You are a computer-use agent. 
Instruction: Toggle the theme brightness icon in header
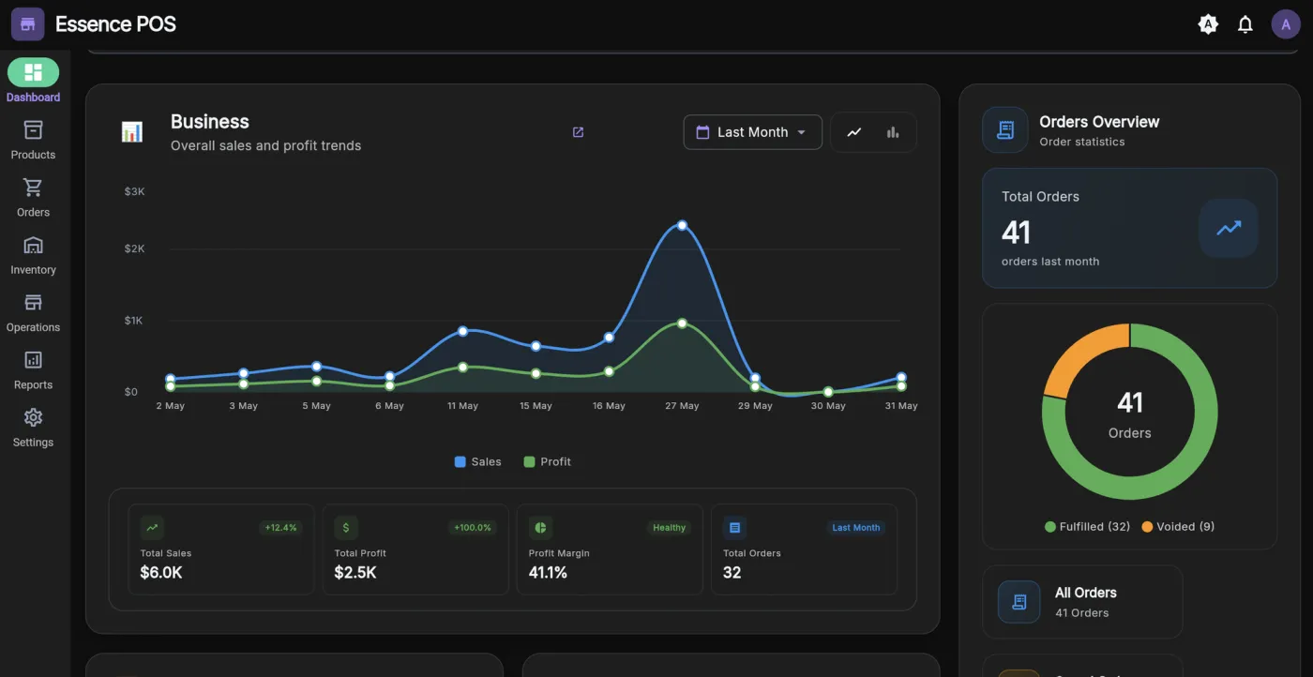1208,24
